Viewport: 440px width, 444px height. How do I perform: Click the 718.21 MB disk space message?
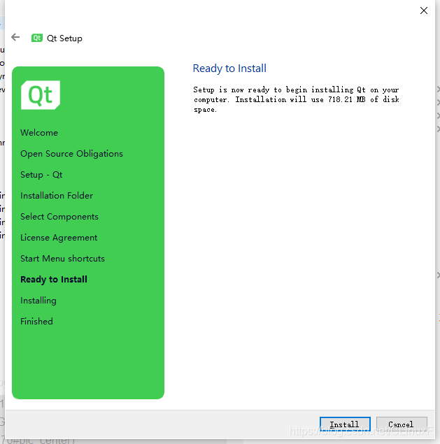click(297, 99)
